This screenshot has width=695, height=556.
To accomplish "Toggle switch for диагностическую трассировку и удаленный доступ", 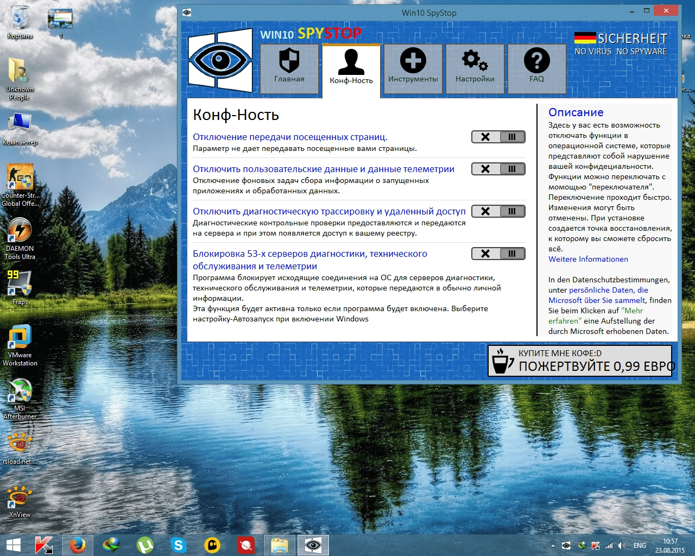I will pos(498,211).
